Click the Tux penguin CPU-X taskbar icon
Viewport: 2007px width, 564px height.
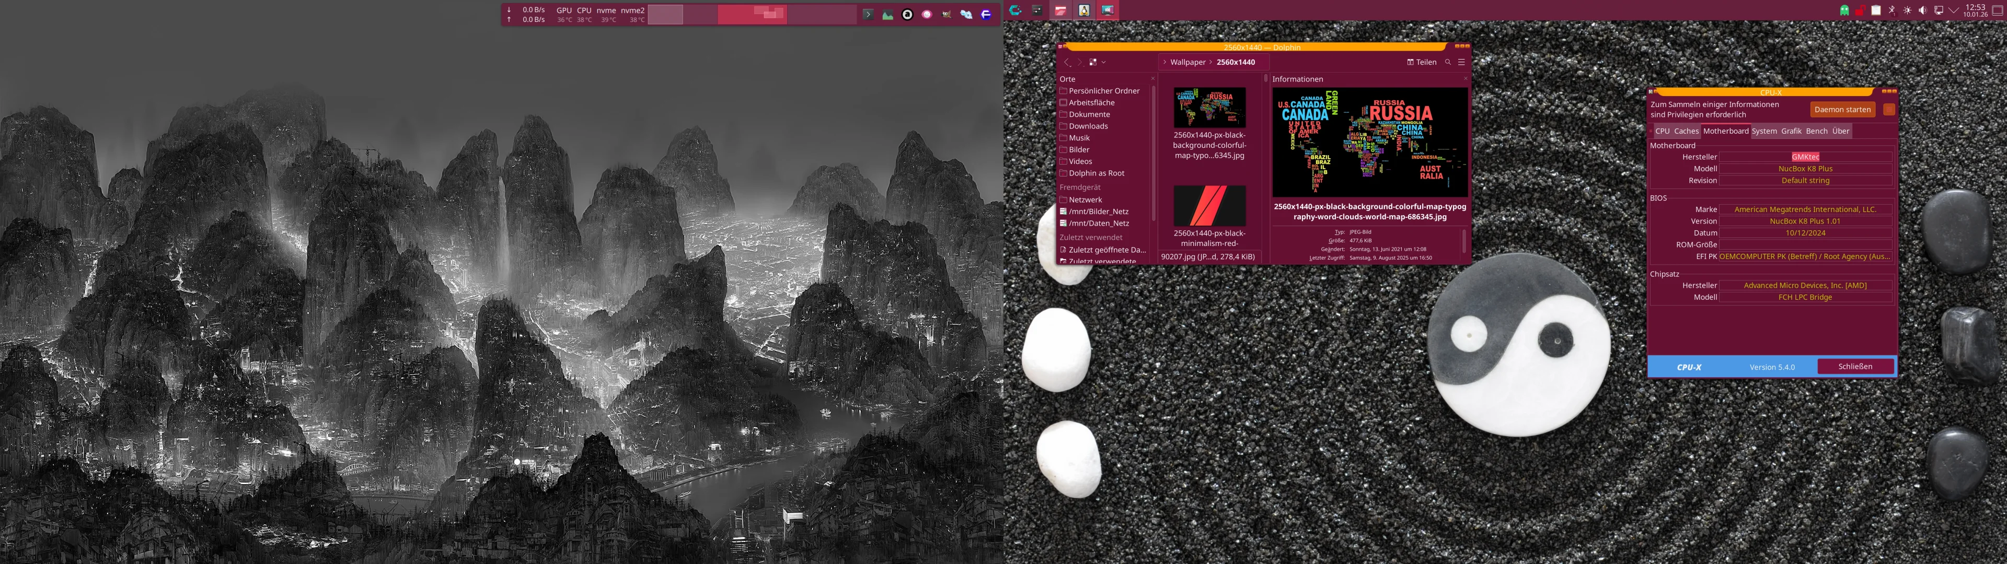[x=1084, y=10]
